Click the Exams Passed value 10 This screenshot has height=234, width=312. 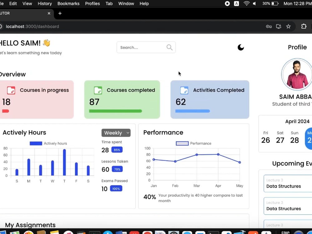pyautogui.click(x=105, y=189)
